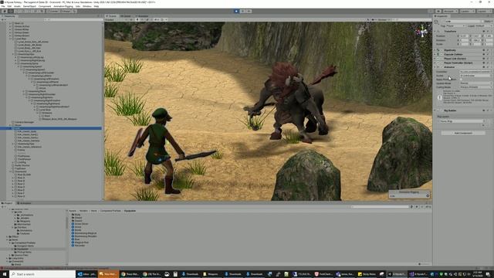Click the taskbar search box
The image size is (494, 278).
[x=42, y=274]
